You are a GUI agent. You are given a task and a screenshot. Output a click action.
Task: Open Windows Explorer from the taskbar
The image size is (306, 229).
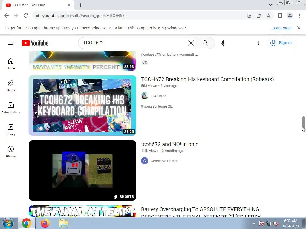[x=64, y=223]
